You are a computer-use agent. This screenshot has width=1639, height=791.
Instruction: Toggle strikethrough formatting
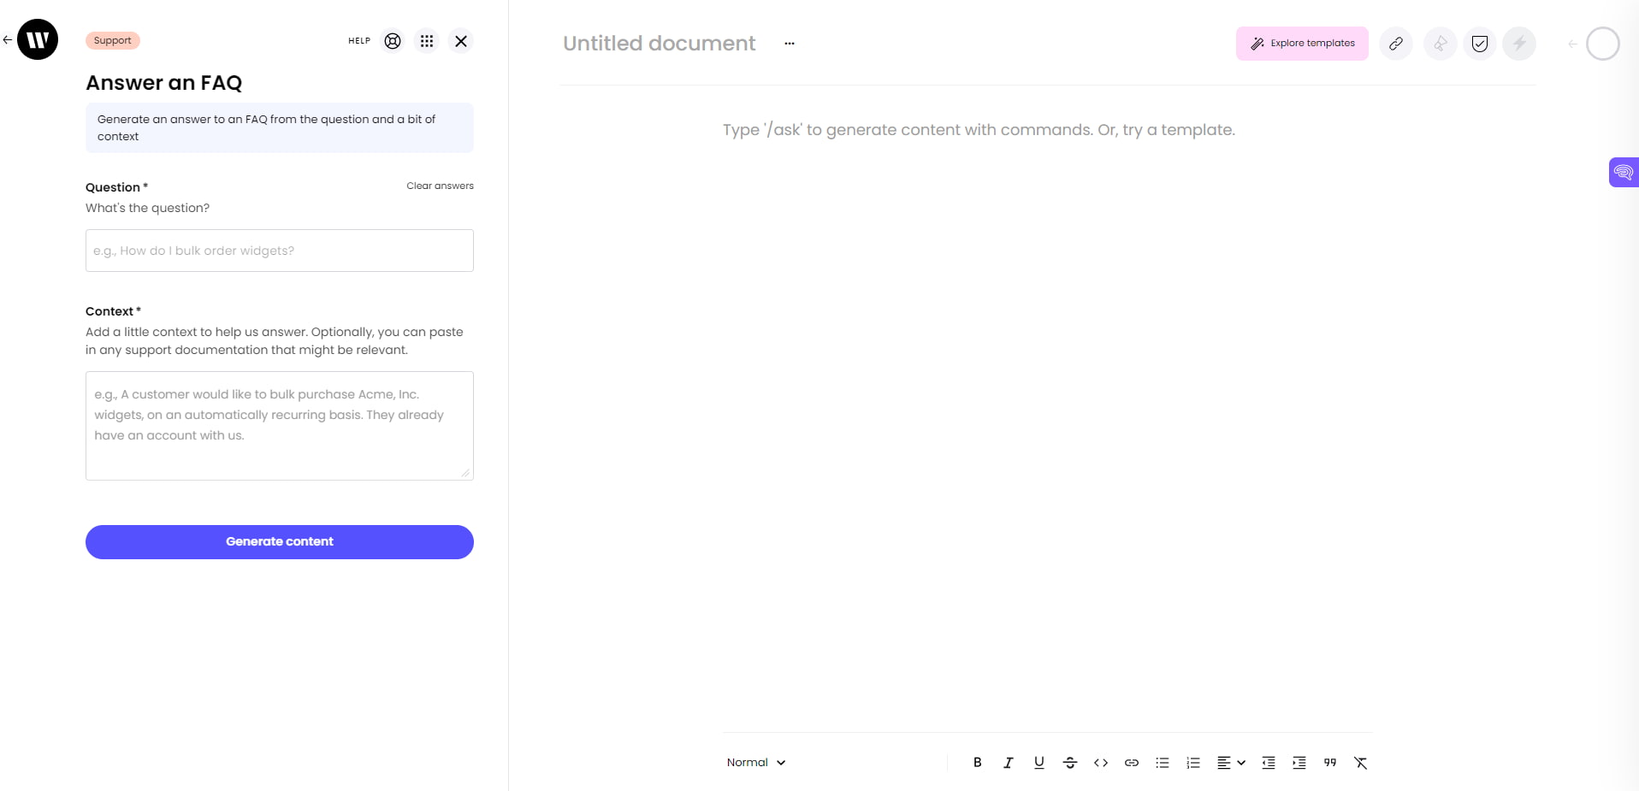coord(1069,762)
